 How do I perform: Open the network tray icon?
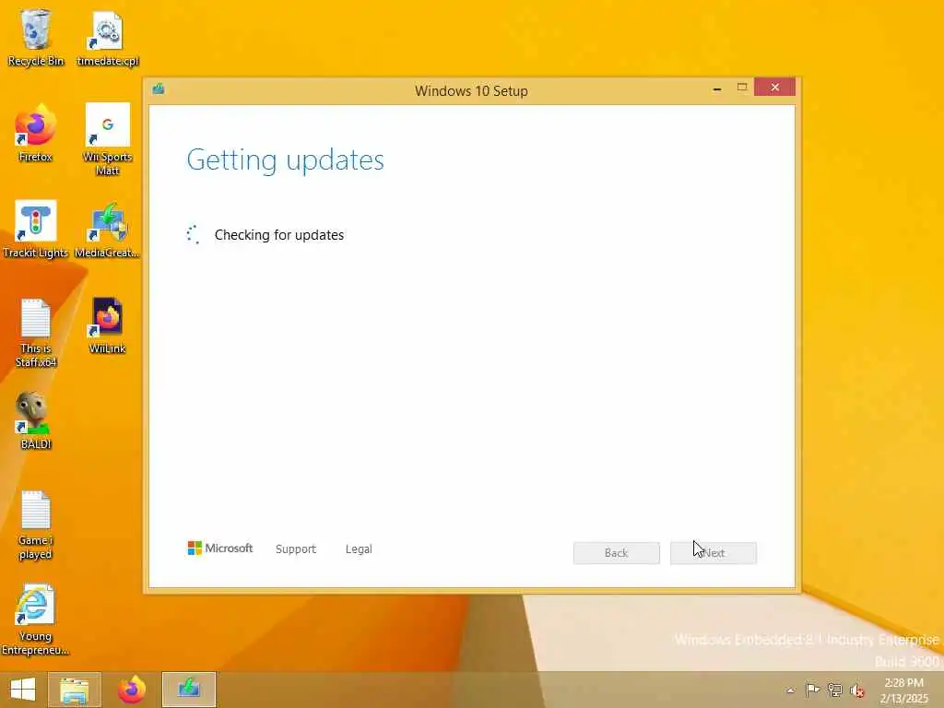click(x=834, y=690)
